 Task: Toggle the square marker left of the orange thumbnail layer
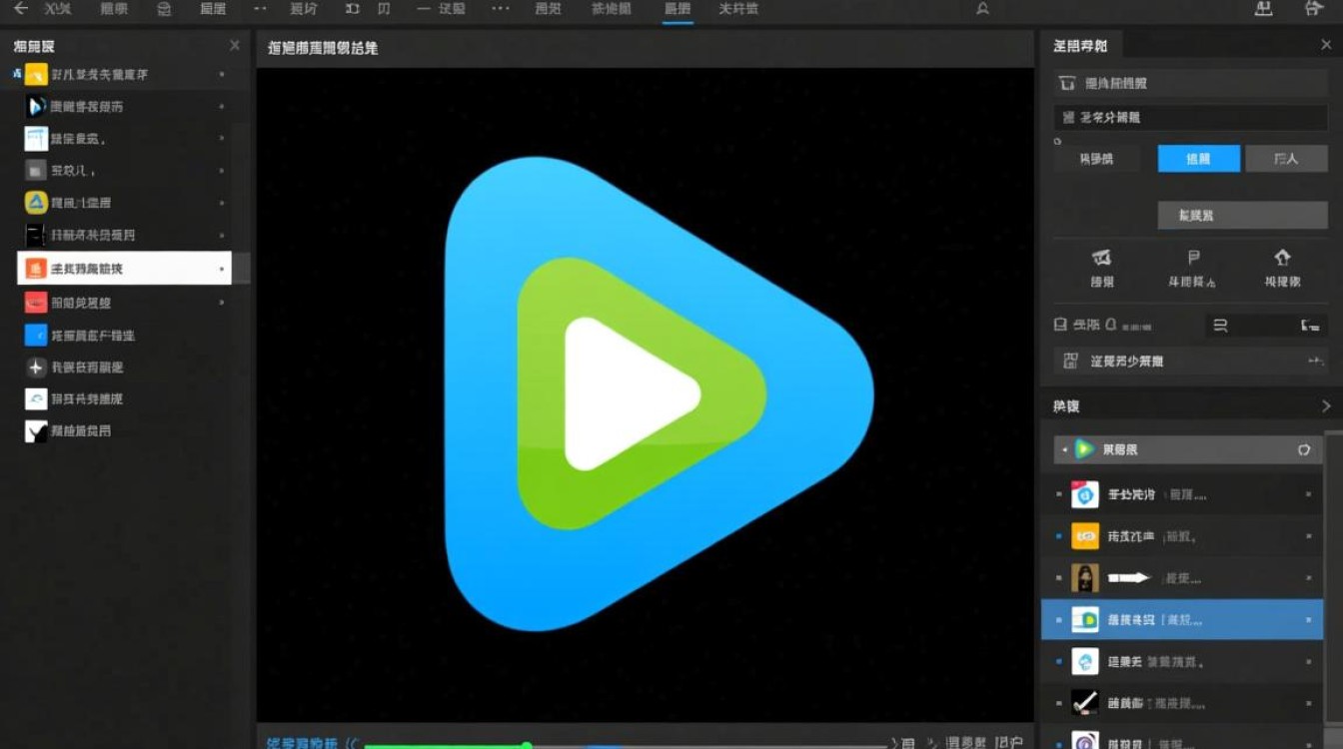1059,536
